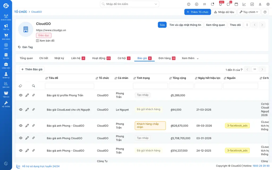Image resolution: width=272 pixels, height=170 pixels.
Task: Click the eraser clear-filter icon
Action: (20, 86)
